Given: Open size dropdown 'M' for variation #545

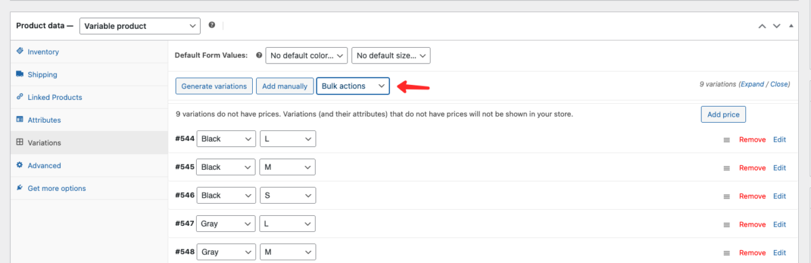Looking at the screenshot, I should click(x=288, y=167).
